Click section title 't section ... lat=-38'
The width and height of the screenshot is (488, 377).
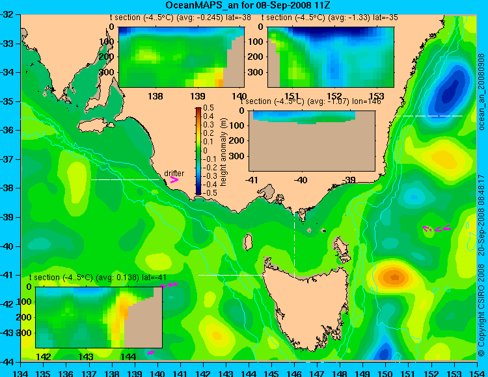(x=180, y=18)
